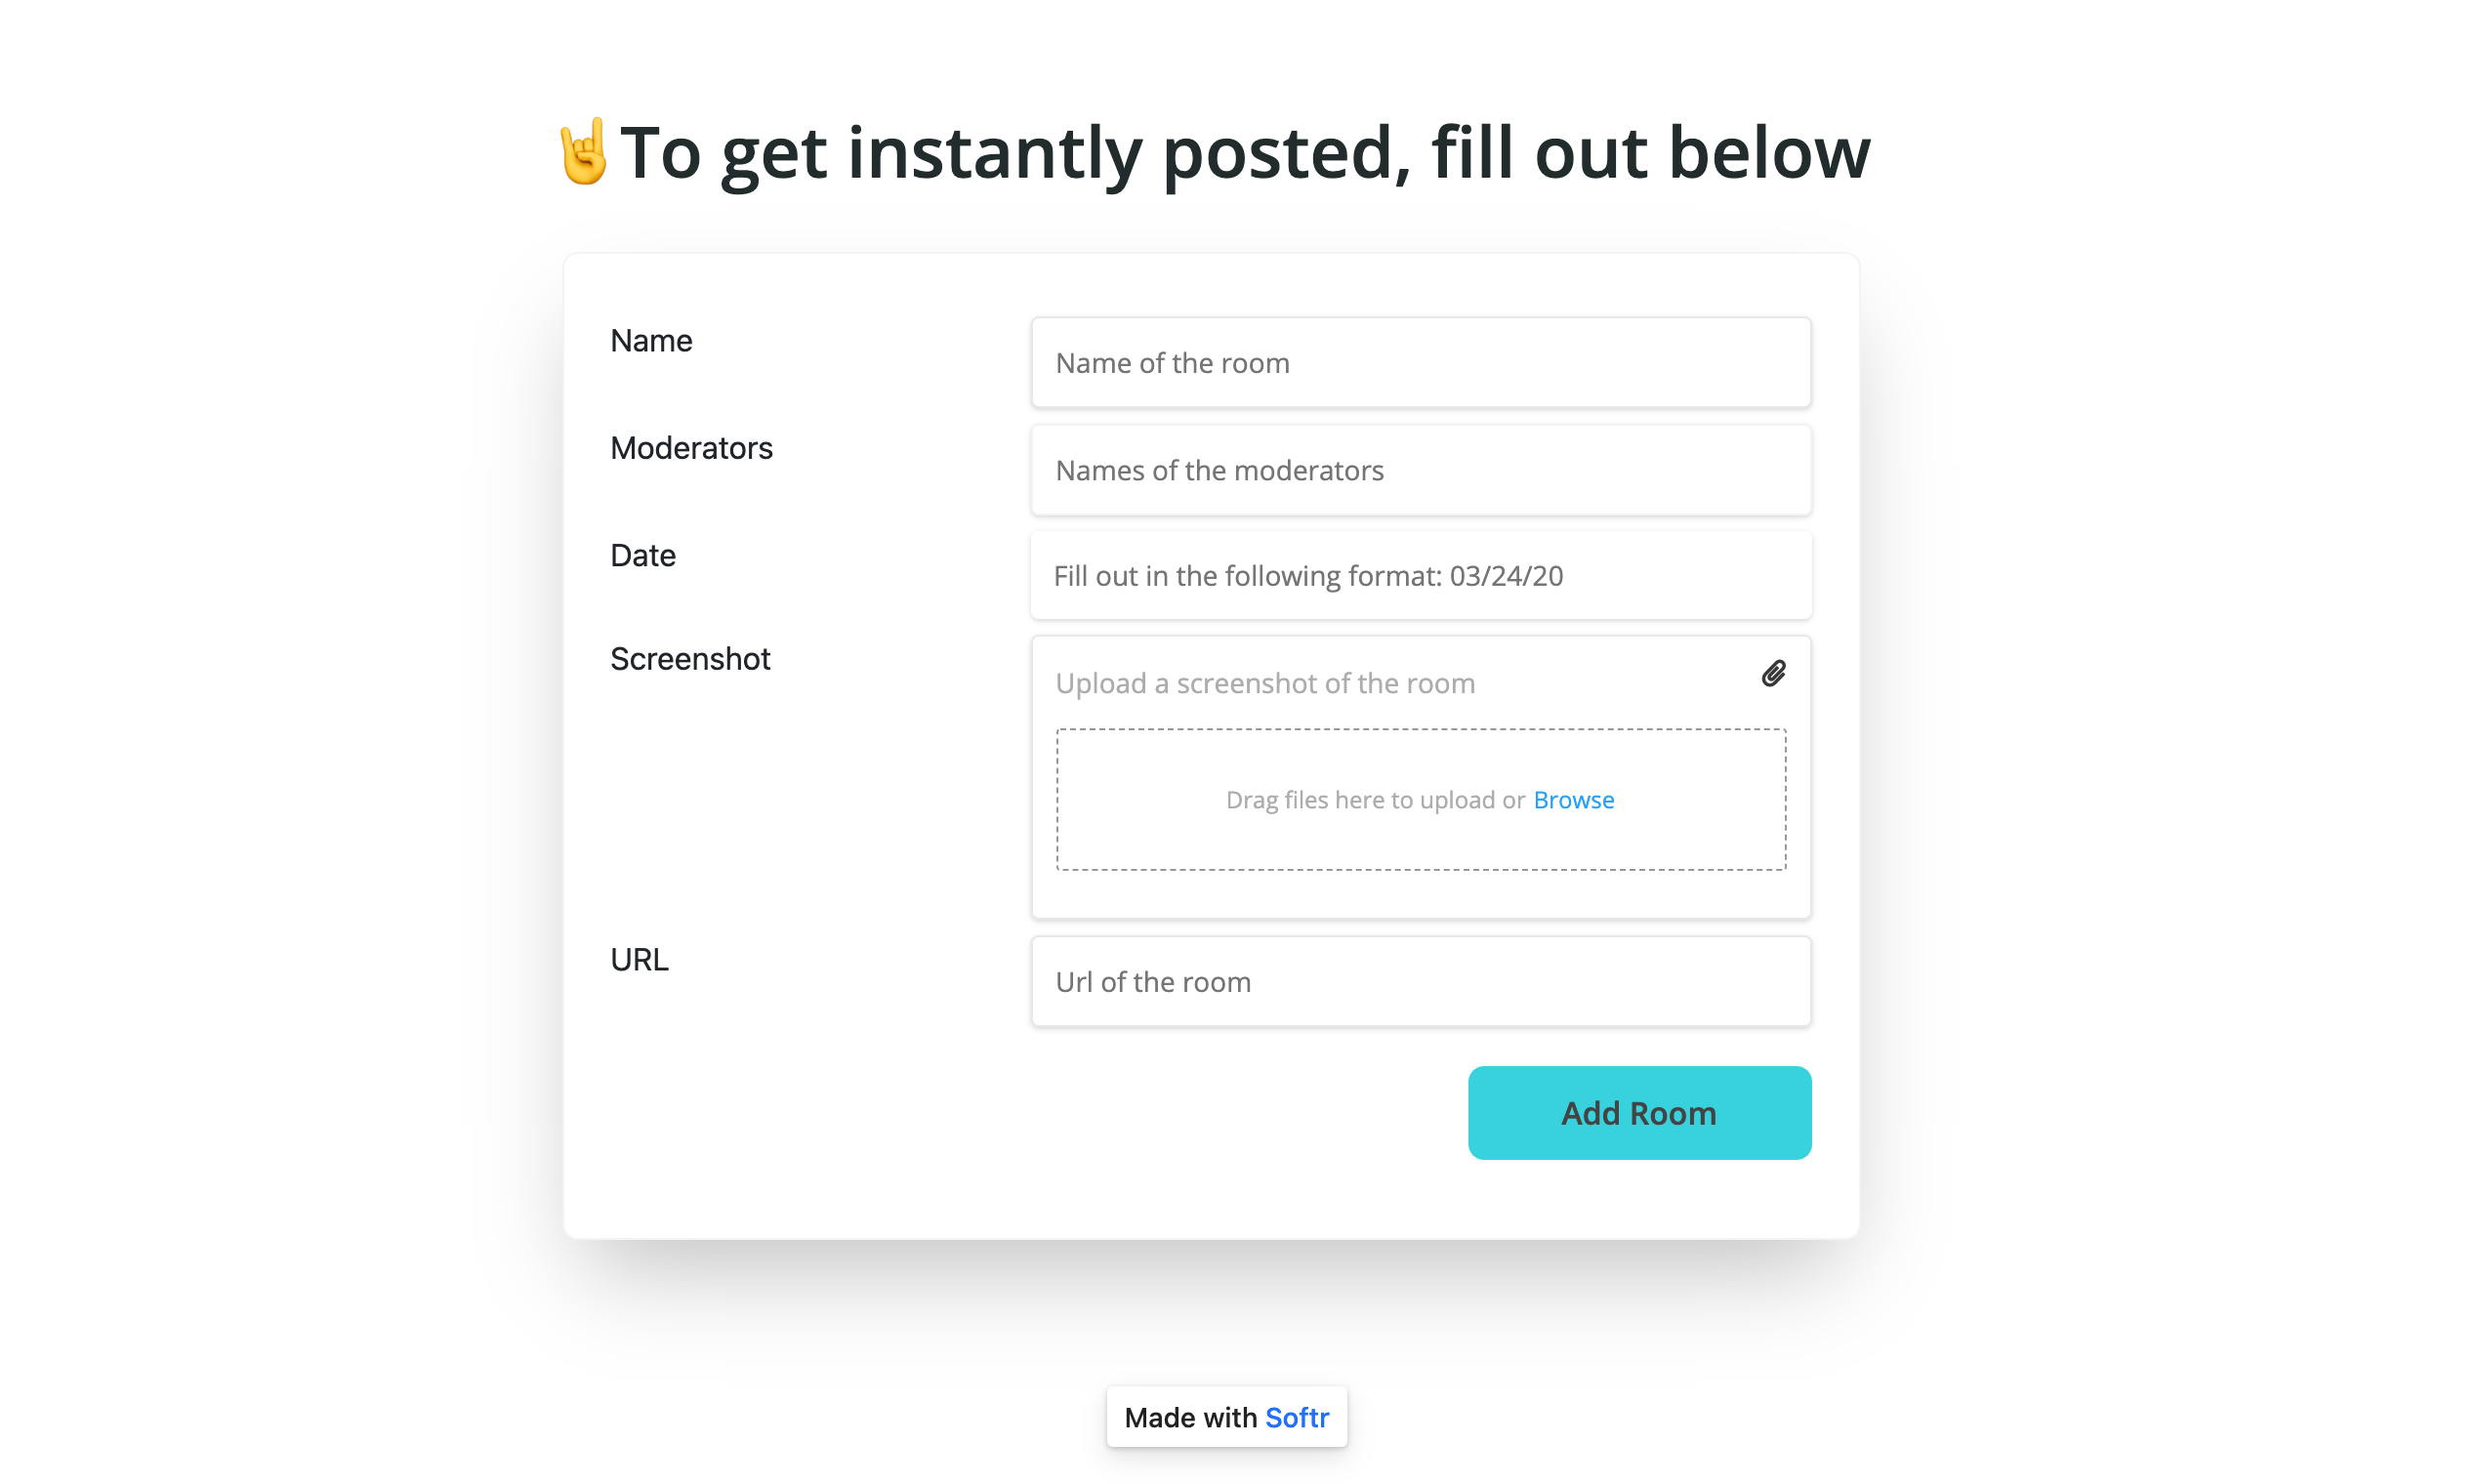Click the Moderators label
The width and height of the screenshot is (2480, 1484).
[691, 448]
